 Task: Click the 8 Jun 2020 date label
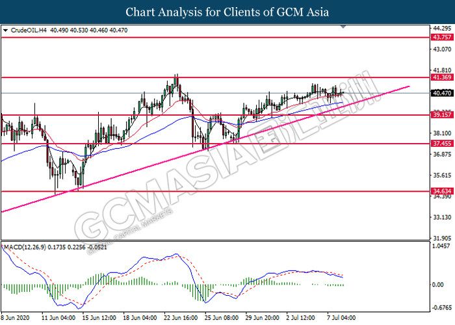click(15, 318)
